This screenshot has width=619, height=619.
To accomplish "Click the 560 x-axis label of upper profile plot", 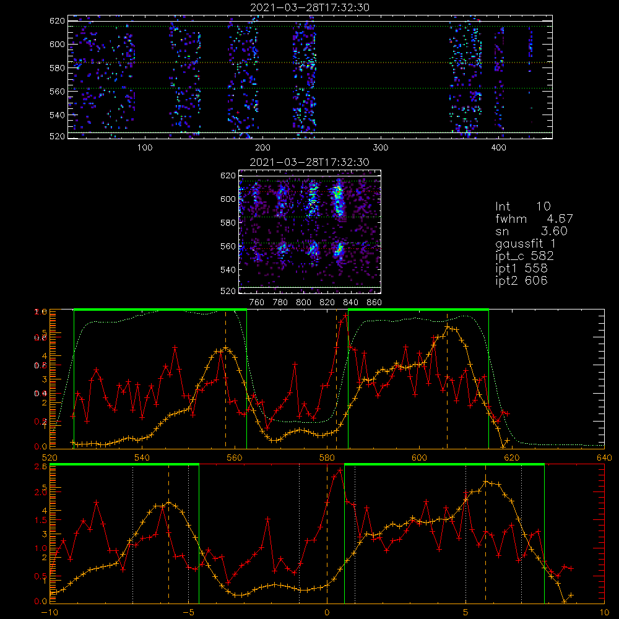I will pos(235,458).
